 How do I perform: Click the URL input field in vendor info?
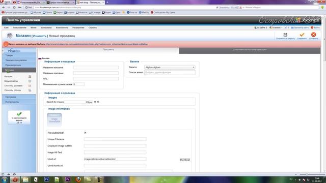click(x=96, y=79)
